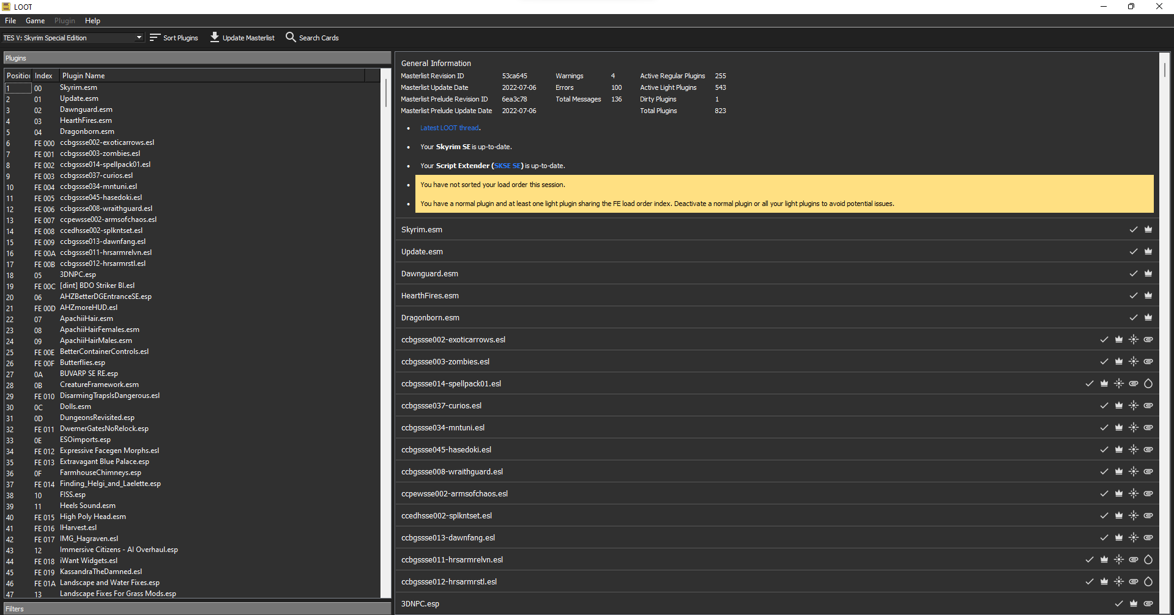Open the TES V: Skyrim Special Edition game dropdown
Viewport: 1174px width, 615px height.
pos(73,38)
